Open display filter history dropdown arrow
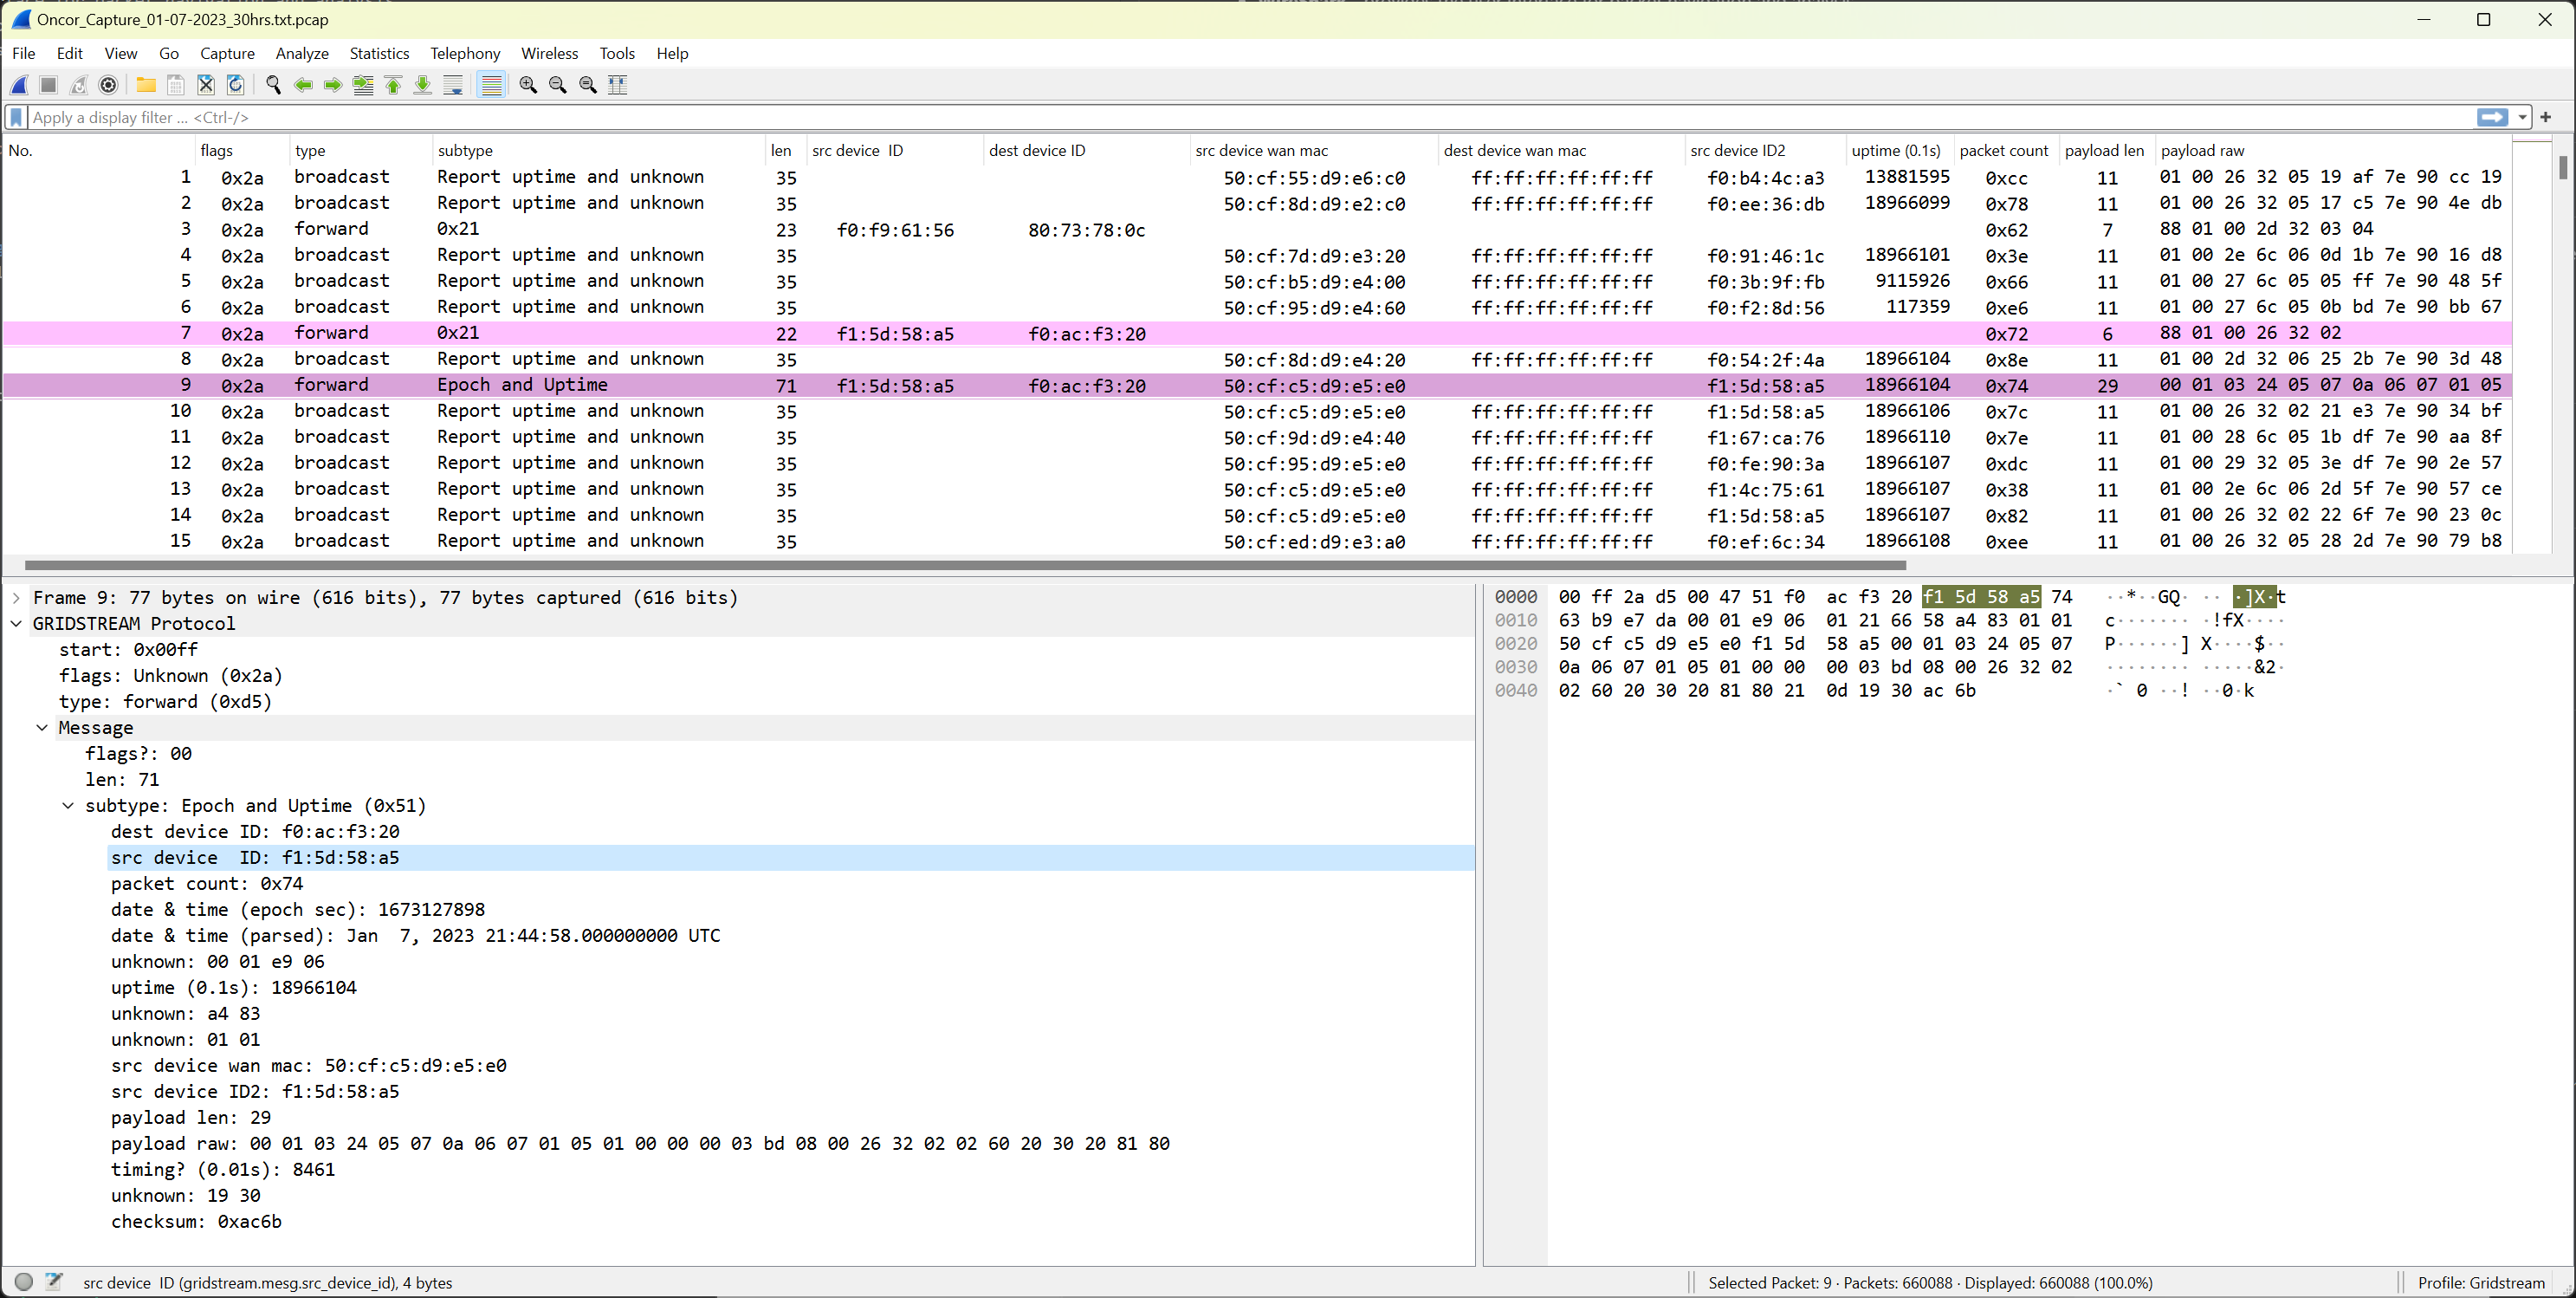 coord(2522,118)
